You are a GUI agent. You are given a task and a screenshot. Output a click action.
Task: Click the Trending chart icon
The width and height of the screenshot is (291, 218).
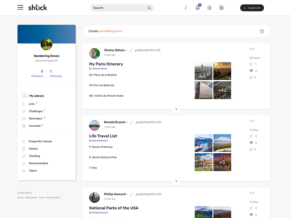(24, 156)
